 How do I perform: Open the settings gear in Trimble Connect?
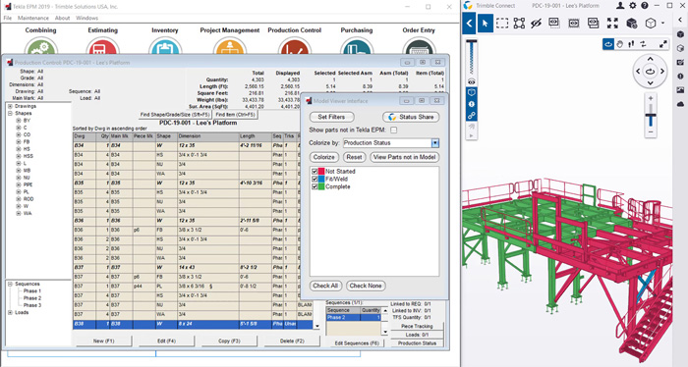coord(632,6)
